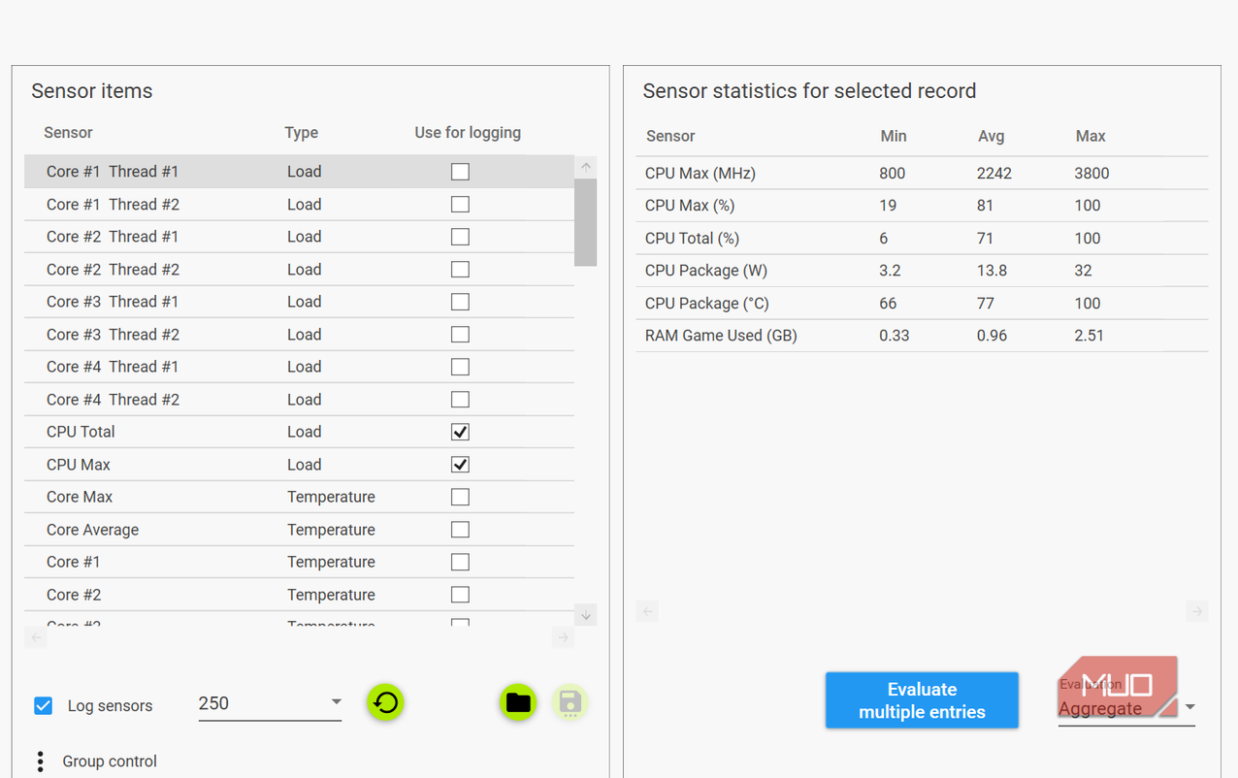Viewport: 1238px width, 778px height.
Task: Click the CPU Package (°C) statistics row
Action: (922, 304)
